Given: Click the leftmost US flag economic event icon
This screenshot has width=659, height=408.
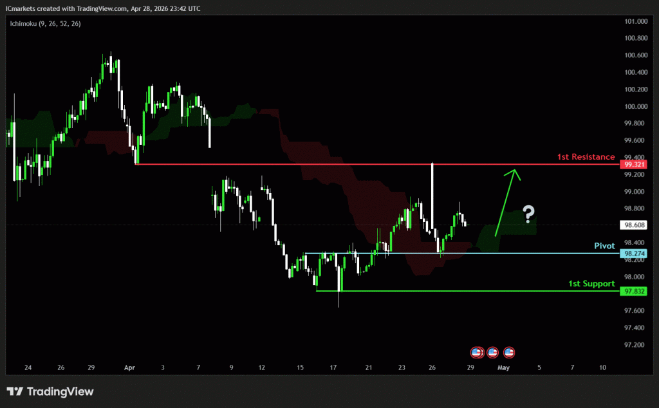Looking at the screenshot, I should pos(476,352).
